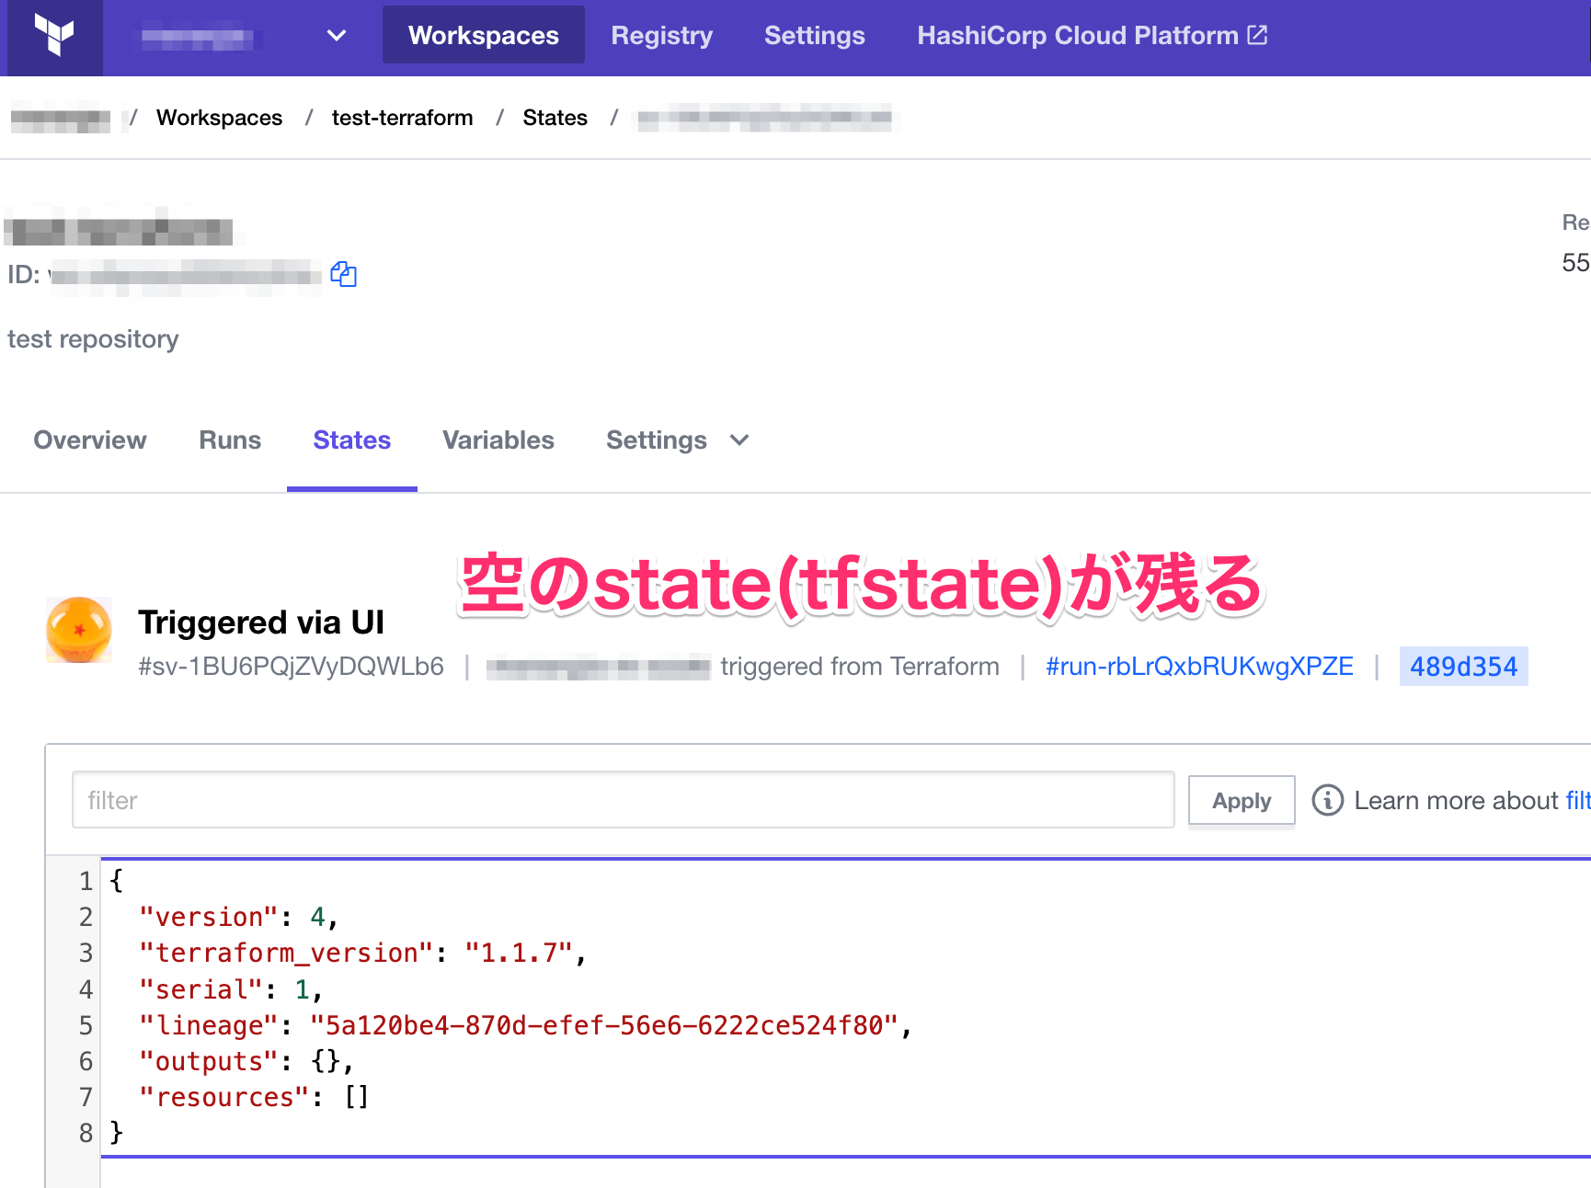Click the "version": 4 line in state JSON
The image size is (1591, 1188).
pyautogui.click(x=238, y=917)
